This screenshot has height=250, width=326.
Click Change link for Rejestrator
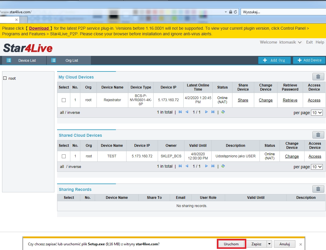pos(265,100)
